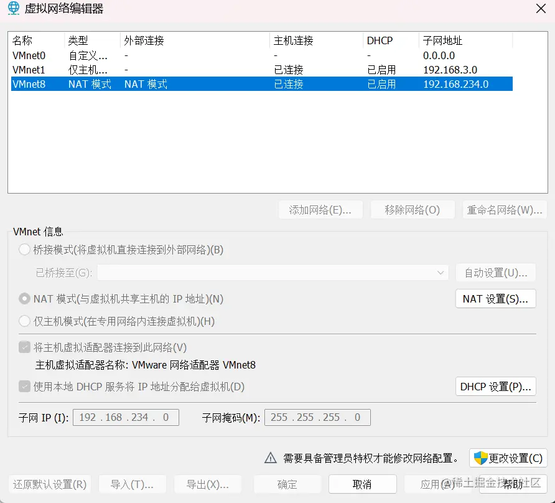Open 自动设置(U)... button
Screen dimensions: 555x503
[496, 273]
